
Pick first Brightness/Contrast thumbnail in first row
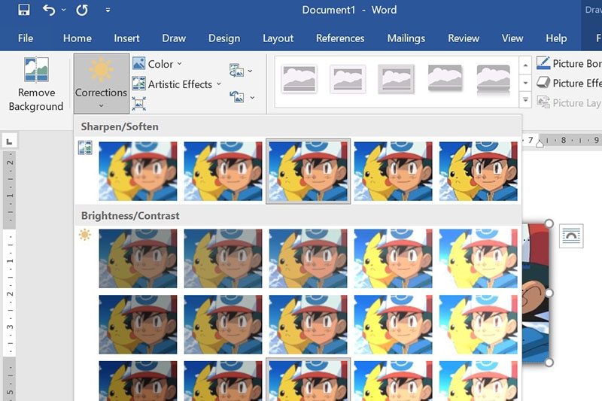138,259
